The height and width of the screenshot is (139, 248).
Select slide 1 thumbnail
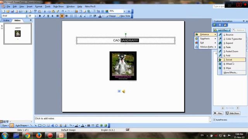tap(18, 34)
